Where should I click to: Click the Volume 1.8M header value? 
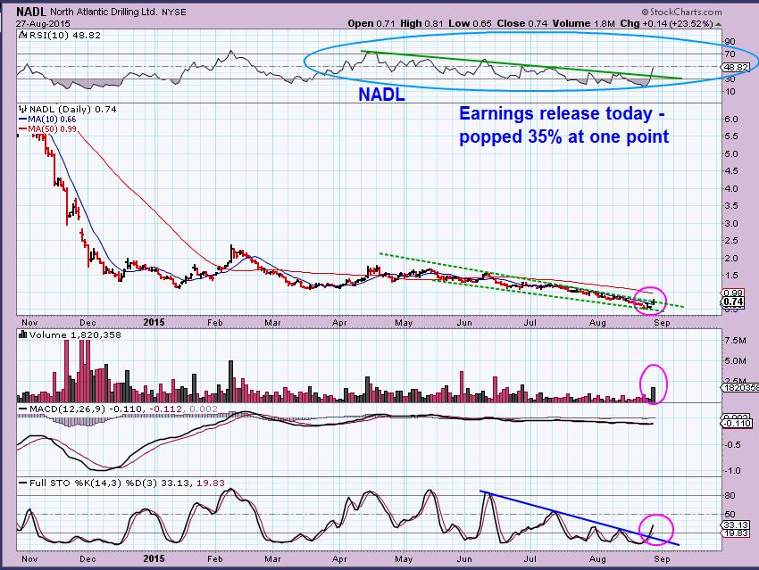point(584,23)
